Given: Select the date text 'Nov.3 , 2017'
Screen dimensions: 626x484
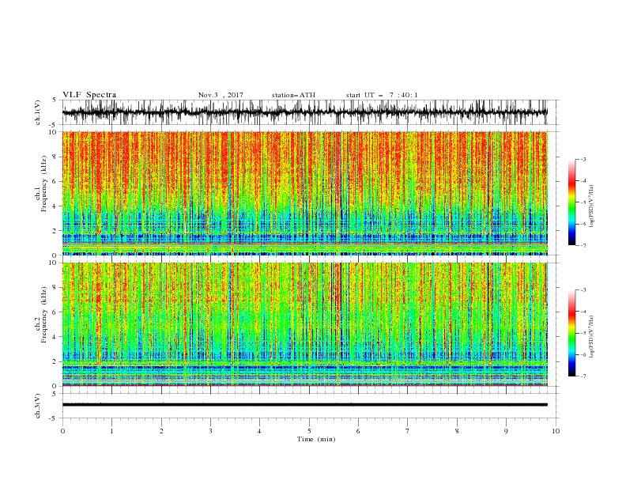Looking at the screenshot, I should tap(221, 95).
